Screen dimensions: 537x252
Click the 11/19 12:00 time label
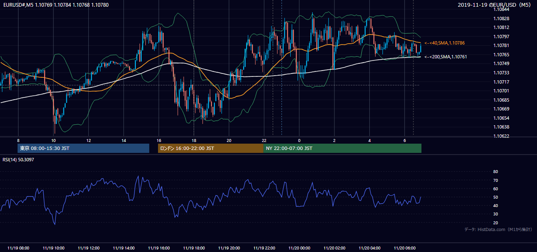click(x=89, y=248)
